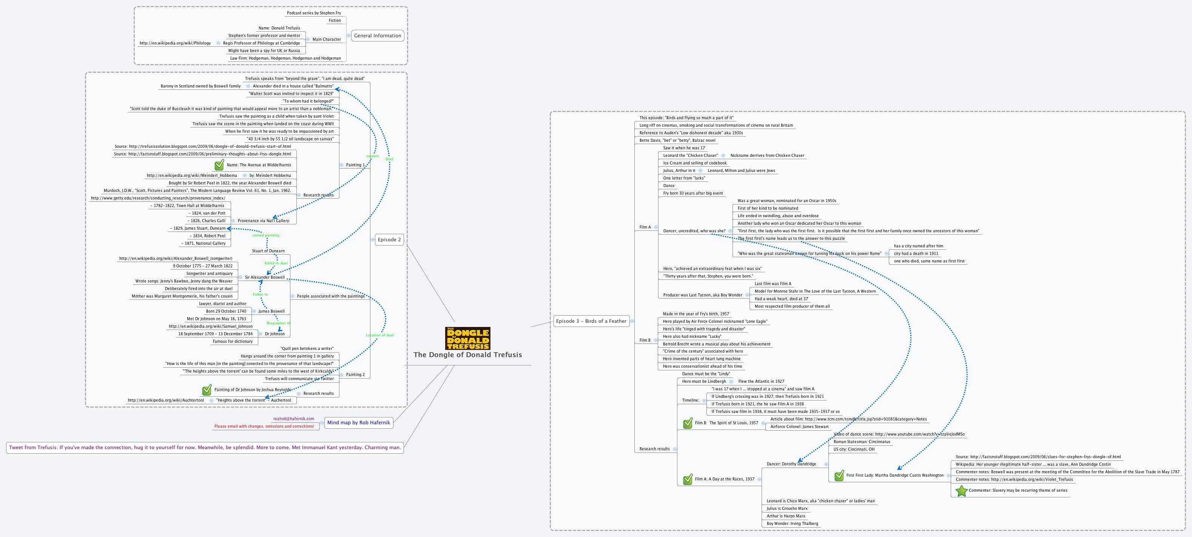Select the Tweet from Trefusis floating topic

[205, 447]
